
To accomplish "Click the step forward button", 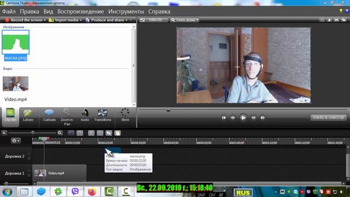I will pos(254,118).
